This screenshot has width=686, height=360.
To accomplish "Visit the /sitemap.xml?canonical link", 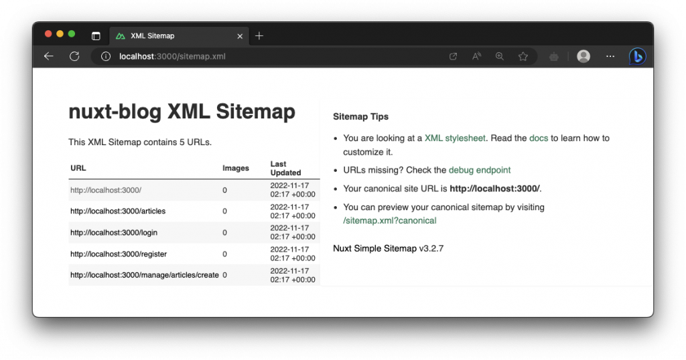I will (x=389, y=221).
